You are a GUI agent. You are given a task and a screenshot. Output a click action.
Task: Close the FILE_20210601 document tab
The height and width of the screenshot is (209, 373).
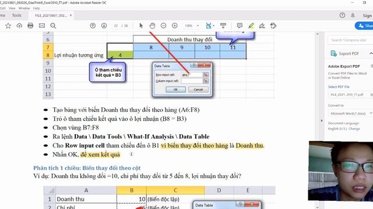[71, 16]
